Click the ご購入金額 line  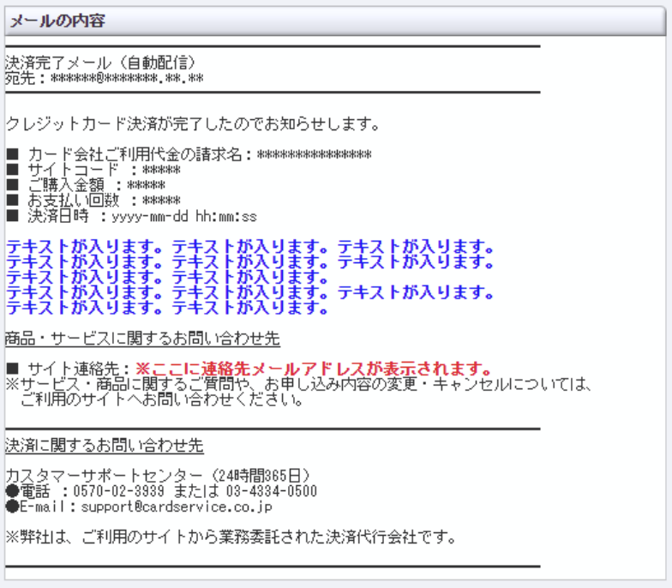(86, 185)
